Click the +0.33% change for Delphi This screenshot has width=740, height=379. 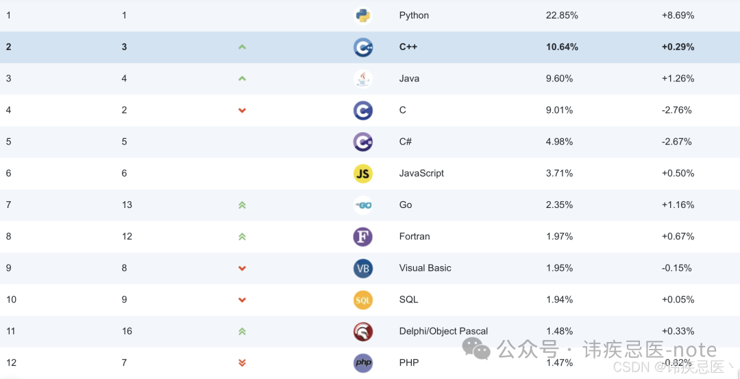tap(678, 331)
